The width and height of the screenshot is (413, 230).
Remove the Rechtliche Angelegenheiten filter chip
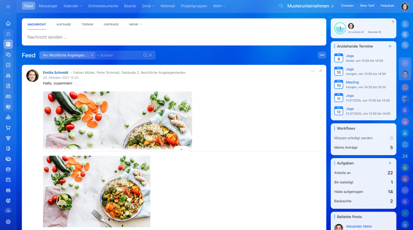[x=92, y=55]
